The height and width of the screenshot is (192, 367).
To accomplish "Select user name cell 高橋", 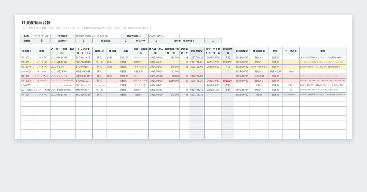I will coord(113,67).
